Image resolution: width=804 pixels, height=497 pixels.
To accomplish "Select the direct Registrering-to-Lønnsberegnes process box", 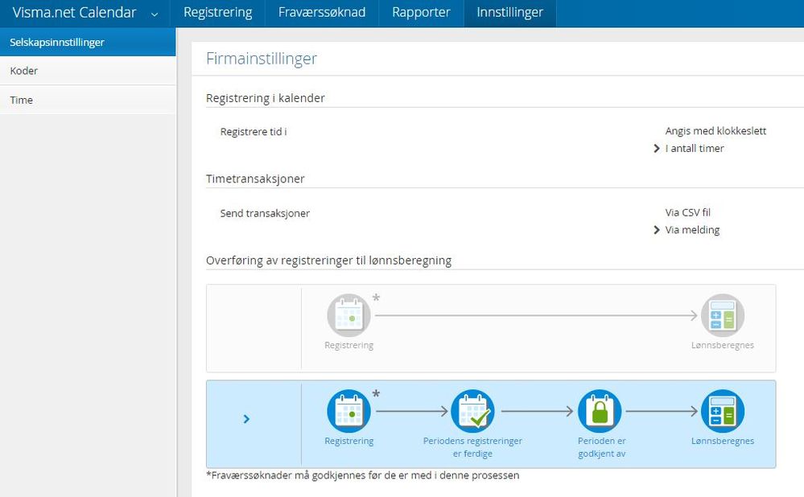I will point(491,328).
